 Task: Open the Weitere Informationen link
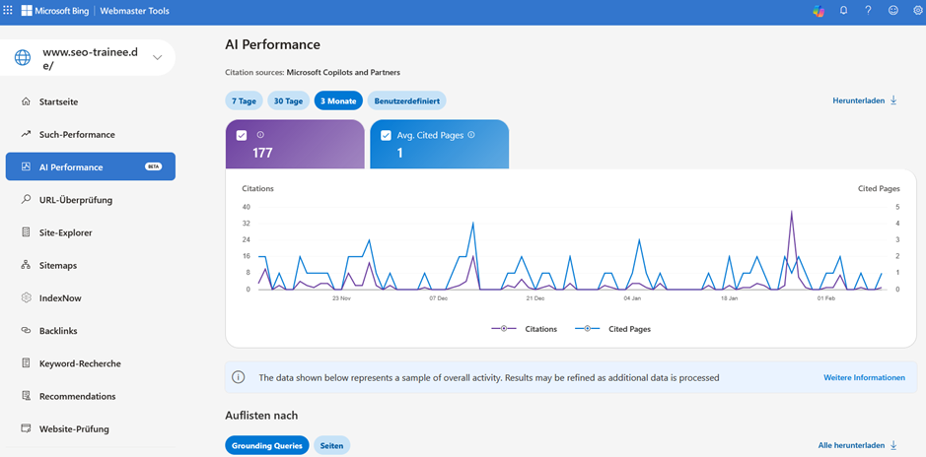tap(864, 377)
